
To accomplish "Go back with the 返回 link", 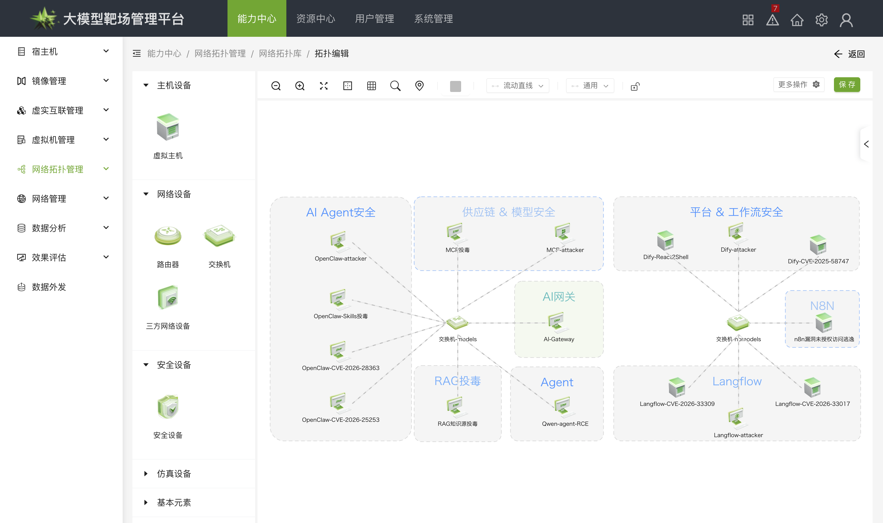I will click(x=850, y=54).
